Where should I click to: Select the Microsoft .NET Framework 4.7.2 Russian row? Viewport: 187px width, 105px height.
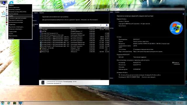74,35
